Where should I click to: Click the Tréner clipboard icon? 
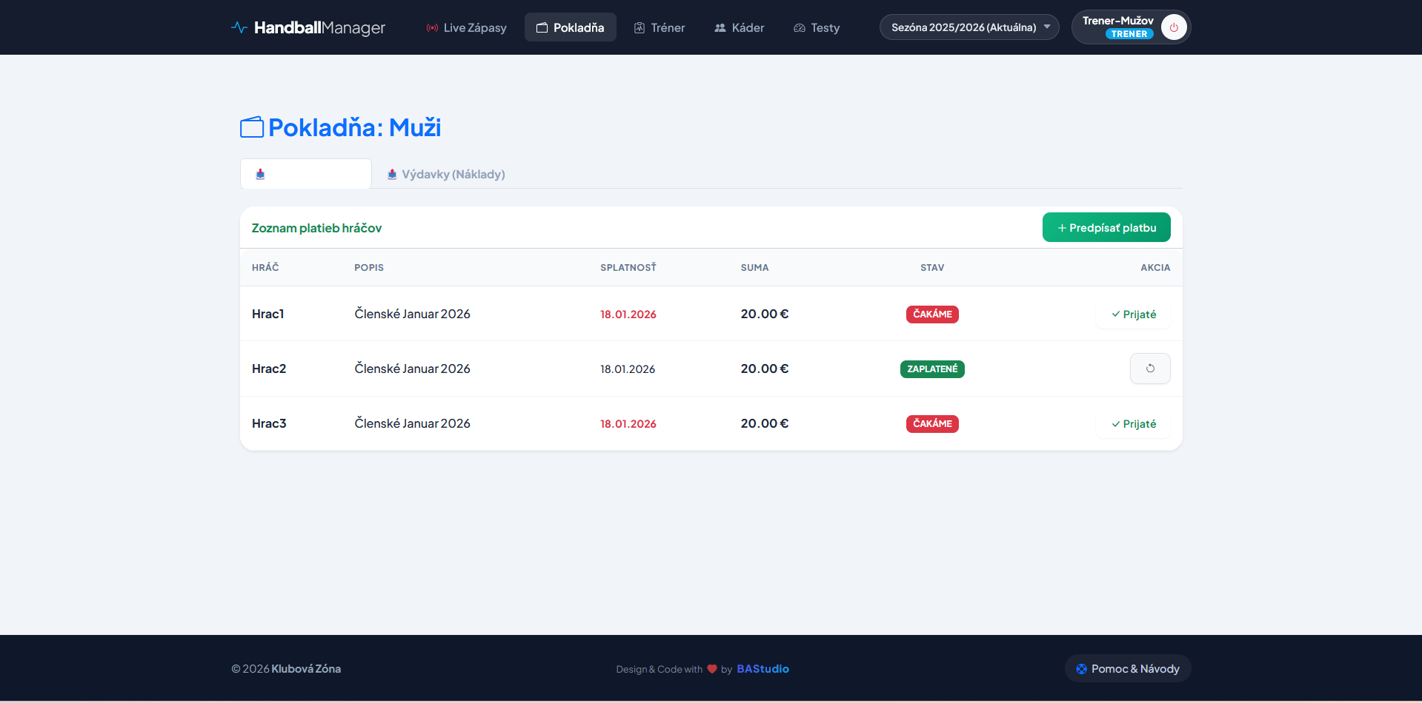[639, 28]
